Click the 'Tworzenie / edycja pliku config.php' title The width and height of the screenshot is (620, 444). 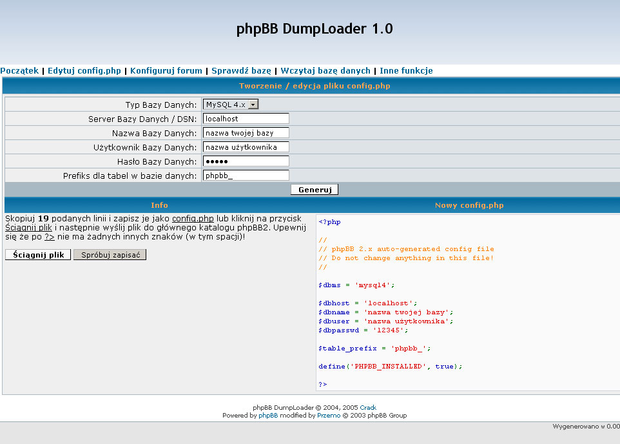315,86
